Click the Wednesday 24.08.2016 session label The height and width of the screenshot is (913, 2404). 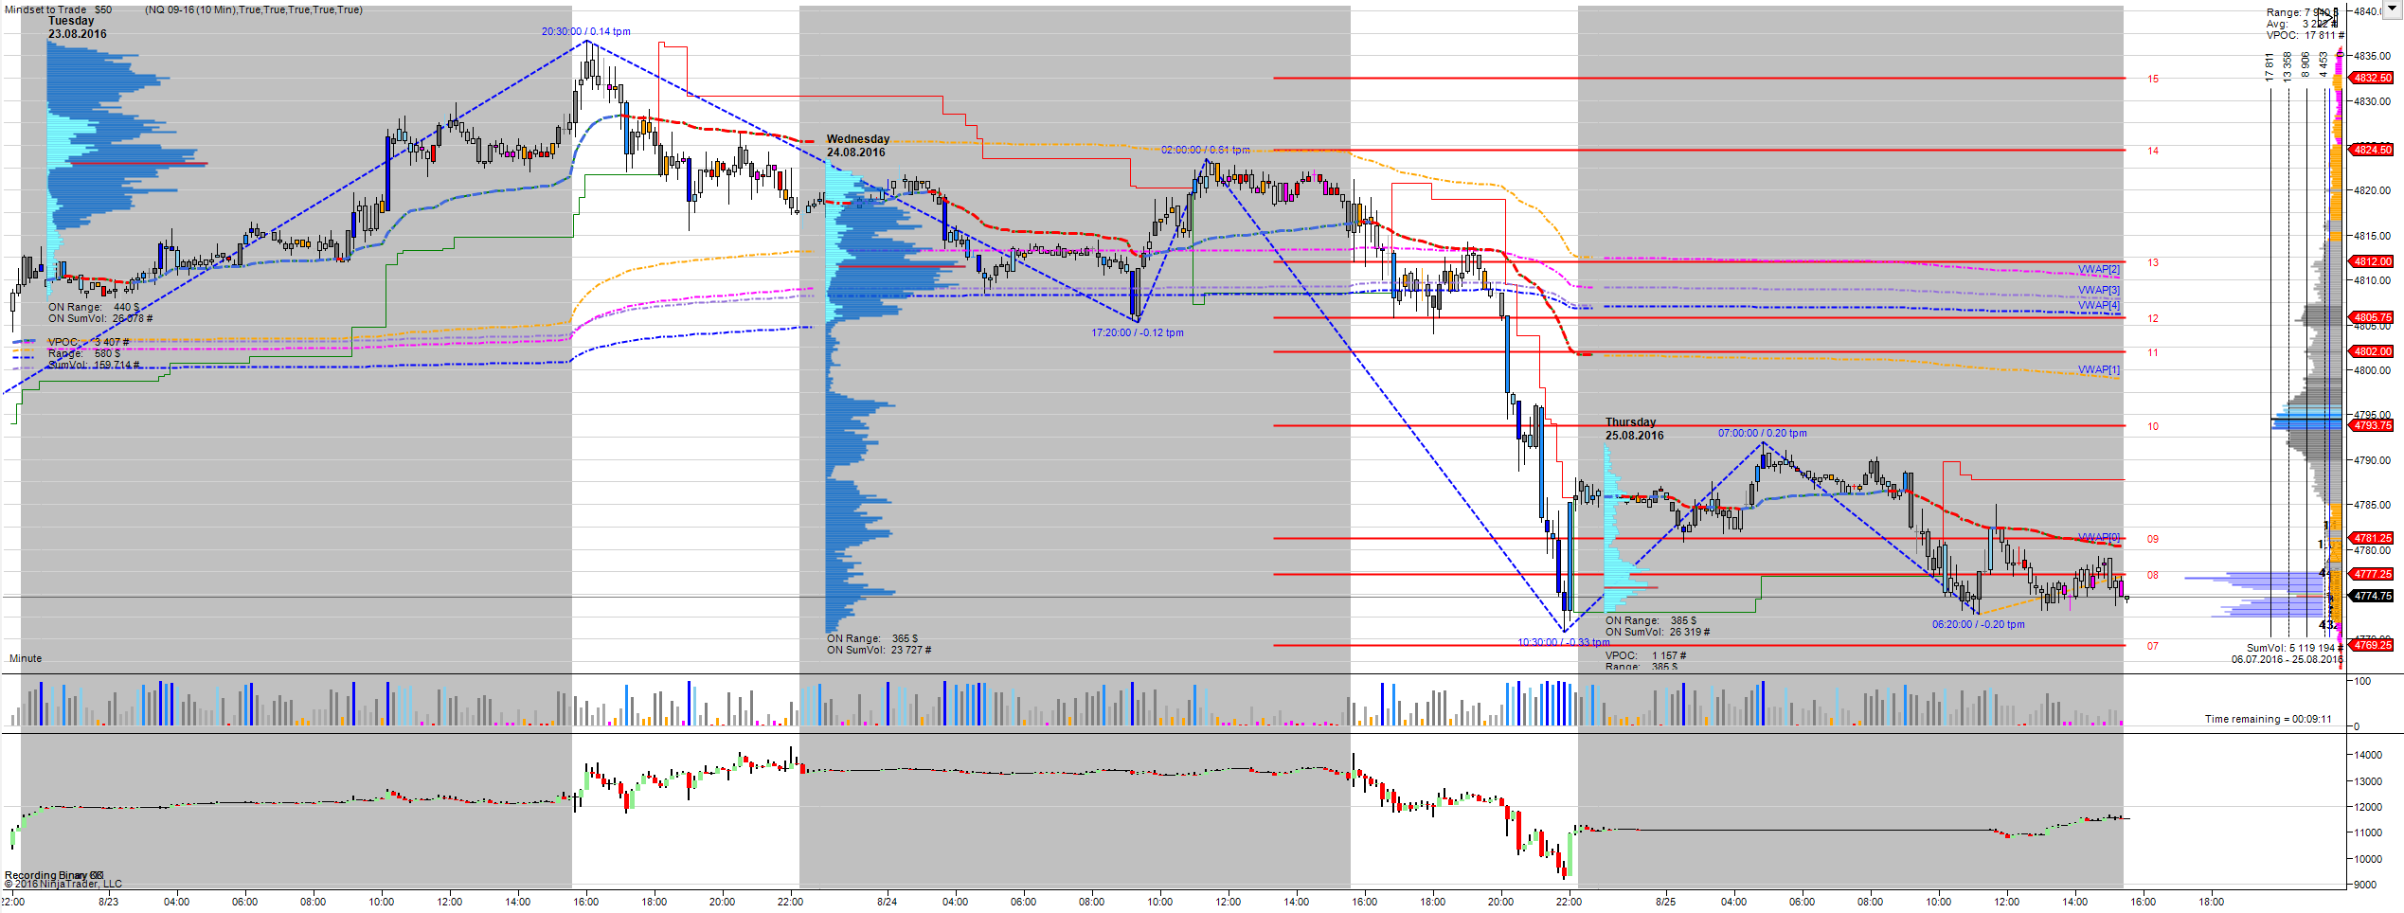coord(857,146)
